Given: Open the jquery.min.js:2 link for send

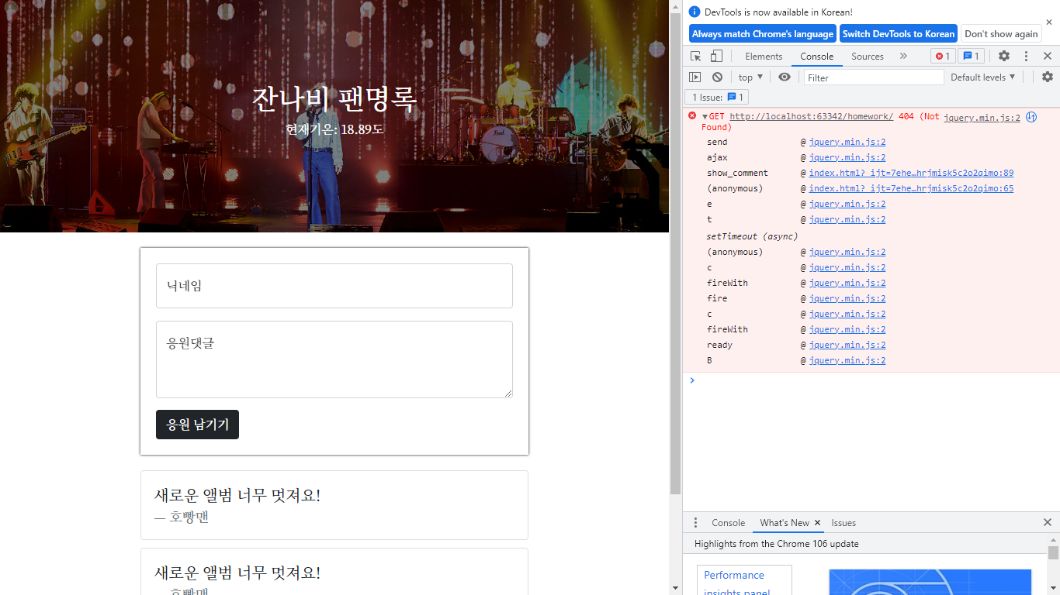Looking at the screenshot, I should (x=847, y=142).
